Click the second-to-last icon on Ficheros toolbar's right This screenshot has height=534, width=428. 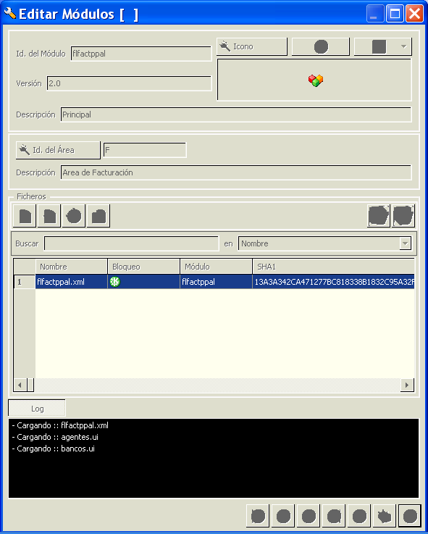tap(379, 216)
